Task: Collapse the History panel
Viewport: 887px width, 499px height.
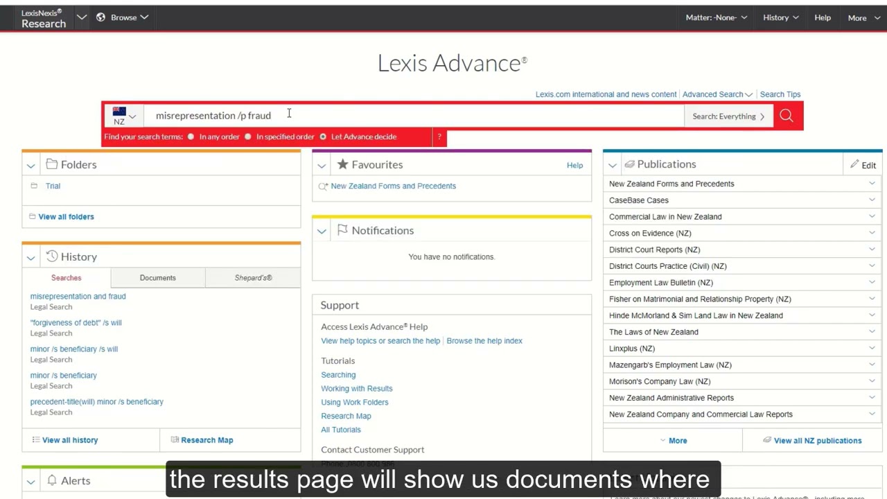Action: pos(30,257)
